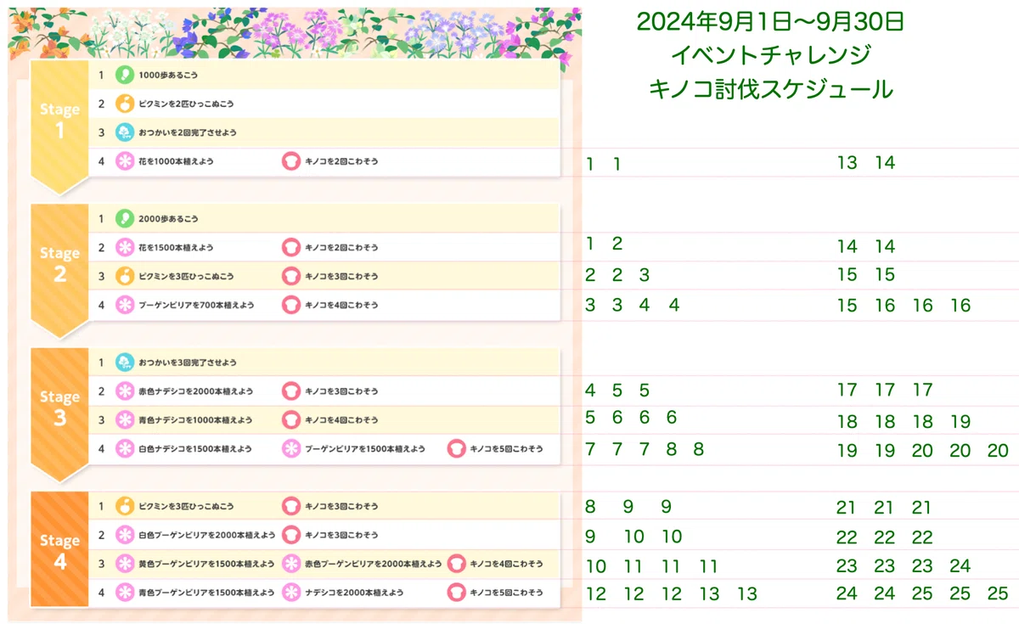Click the flower icon beside 赤色ブーゲンビリアを2000本植えよう

point(291,564)
